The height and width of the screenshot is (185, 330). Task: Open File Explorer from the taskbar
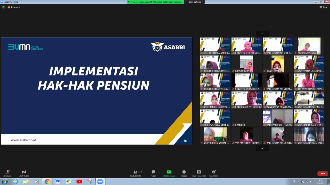[26, 182]
